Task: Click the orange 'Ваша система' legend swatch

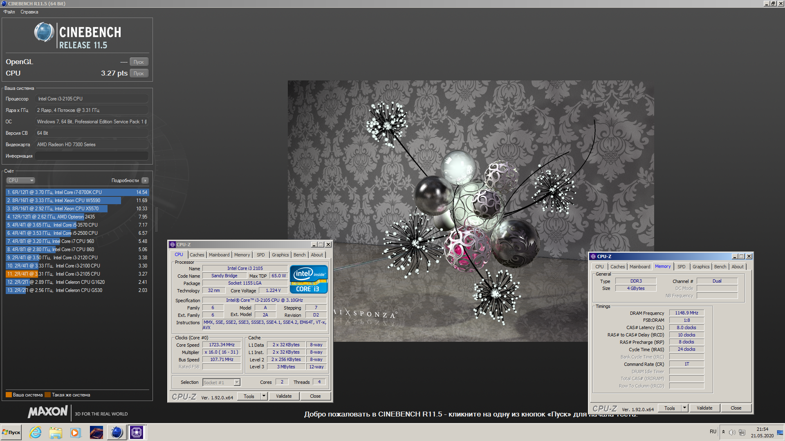Action: 9,395
